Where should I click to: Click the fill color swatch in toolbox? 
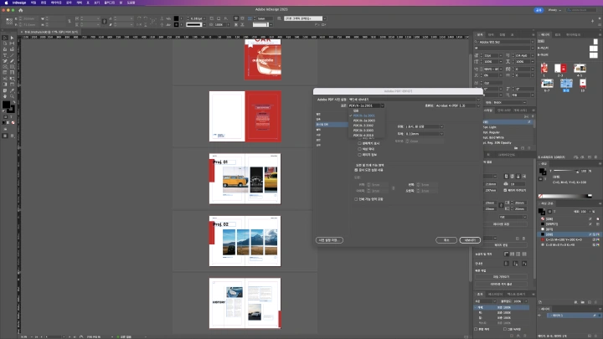pyautogui.click(x=7, y=105)
